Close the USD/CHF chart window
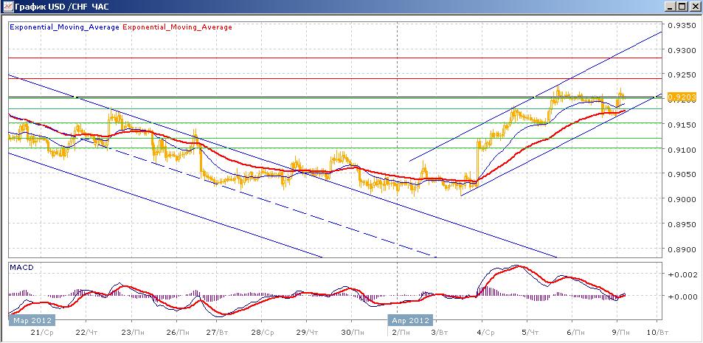Screen dimensions: 703x343 694,7
